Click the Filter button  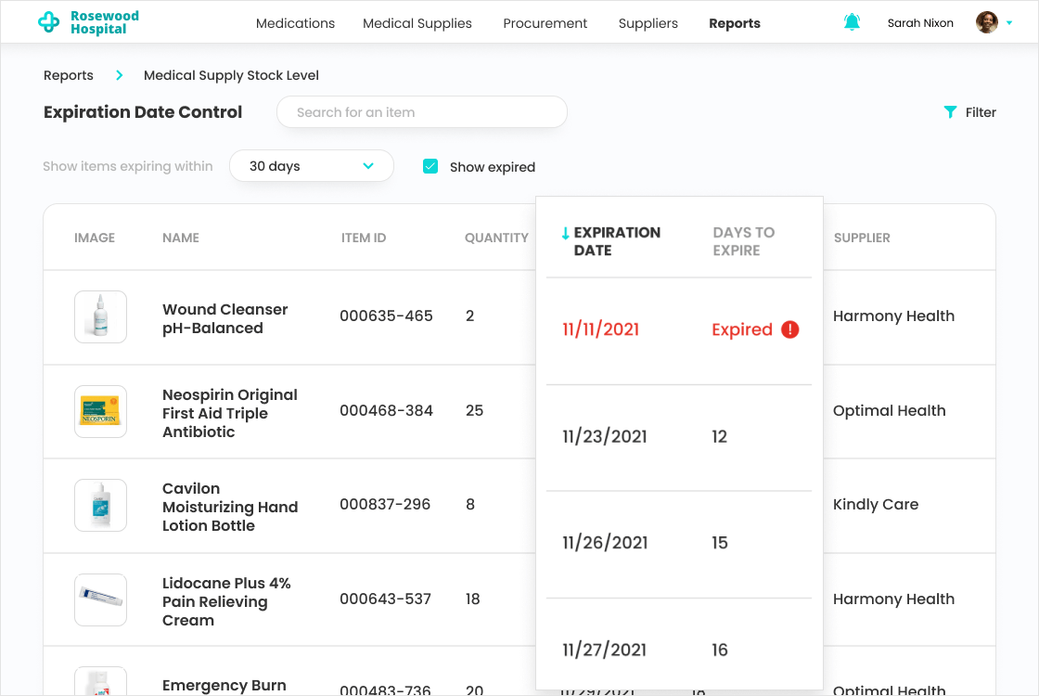969,112
